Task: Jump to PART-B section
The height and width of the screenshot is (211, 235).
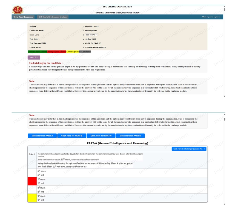Action: coord(71,136)
